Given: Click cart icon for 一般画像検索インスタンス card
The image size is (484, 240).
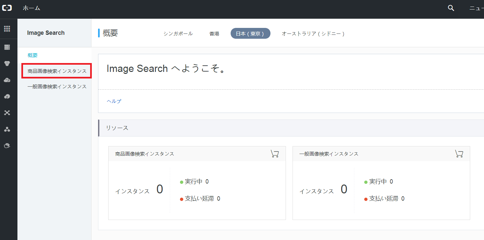Looking at the screenshot, I should (459, 154).
